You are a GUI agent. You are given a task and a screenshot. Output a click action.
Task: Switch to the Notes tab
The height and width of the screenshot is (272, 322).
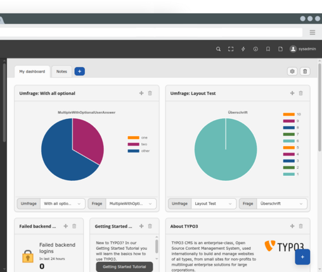point(61,71)
